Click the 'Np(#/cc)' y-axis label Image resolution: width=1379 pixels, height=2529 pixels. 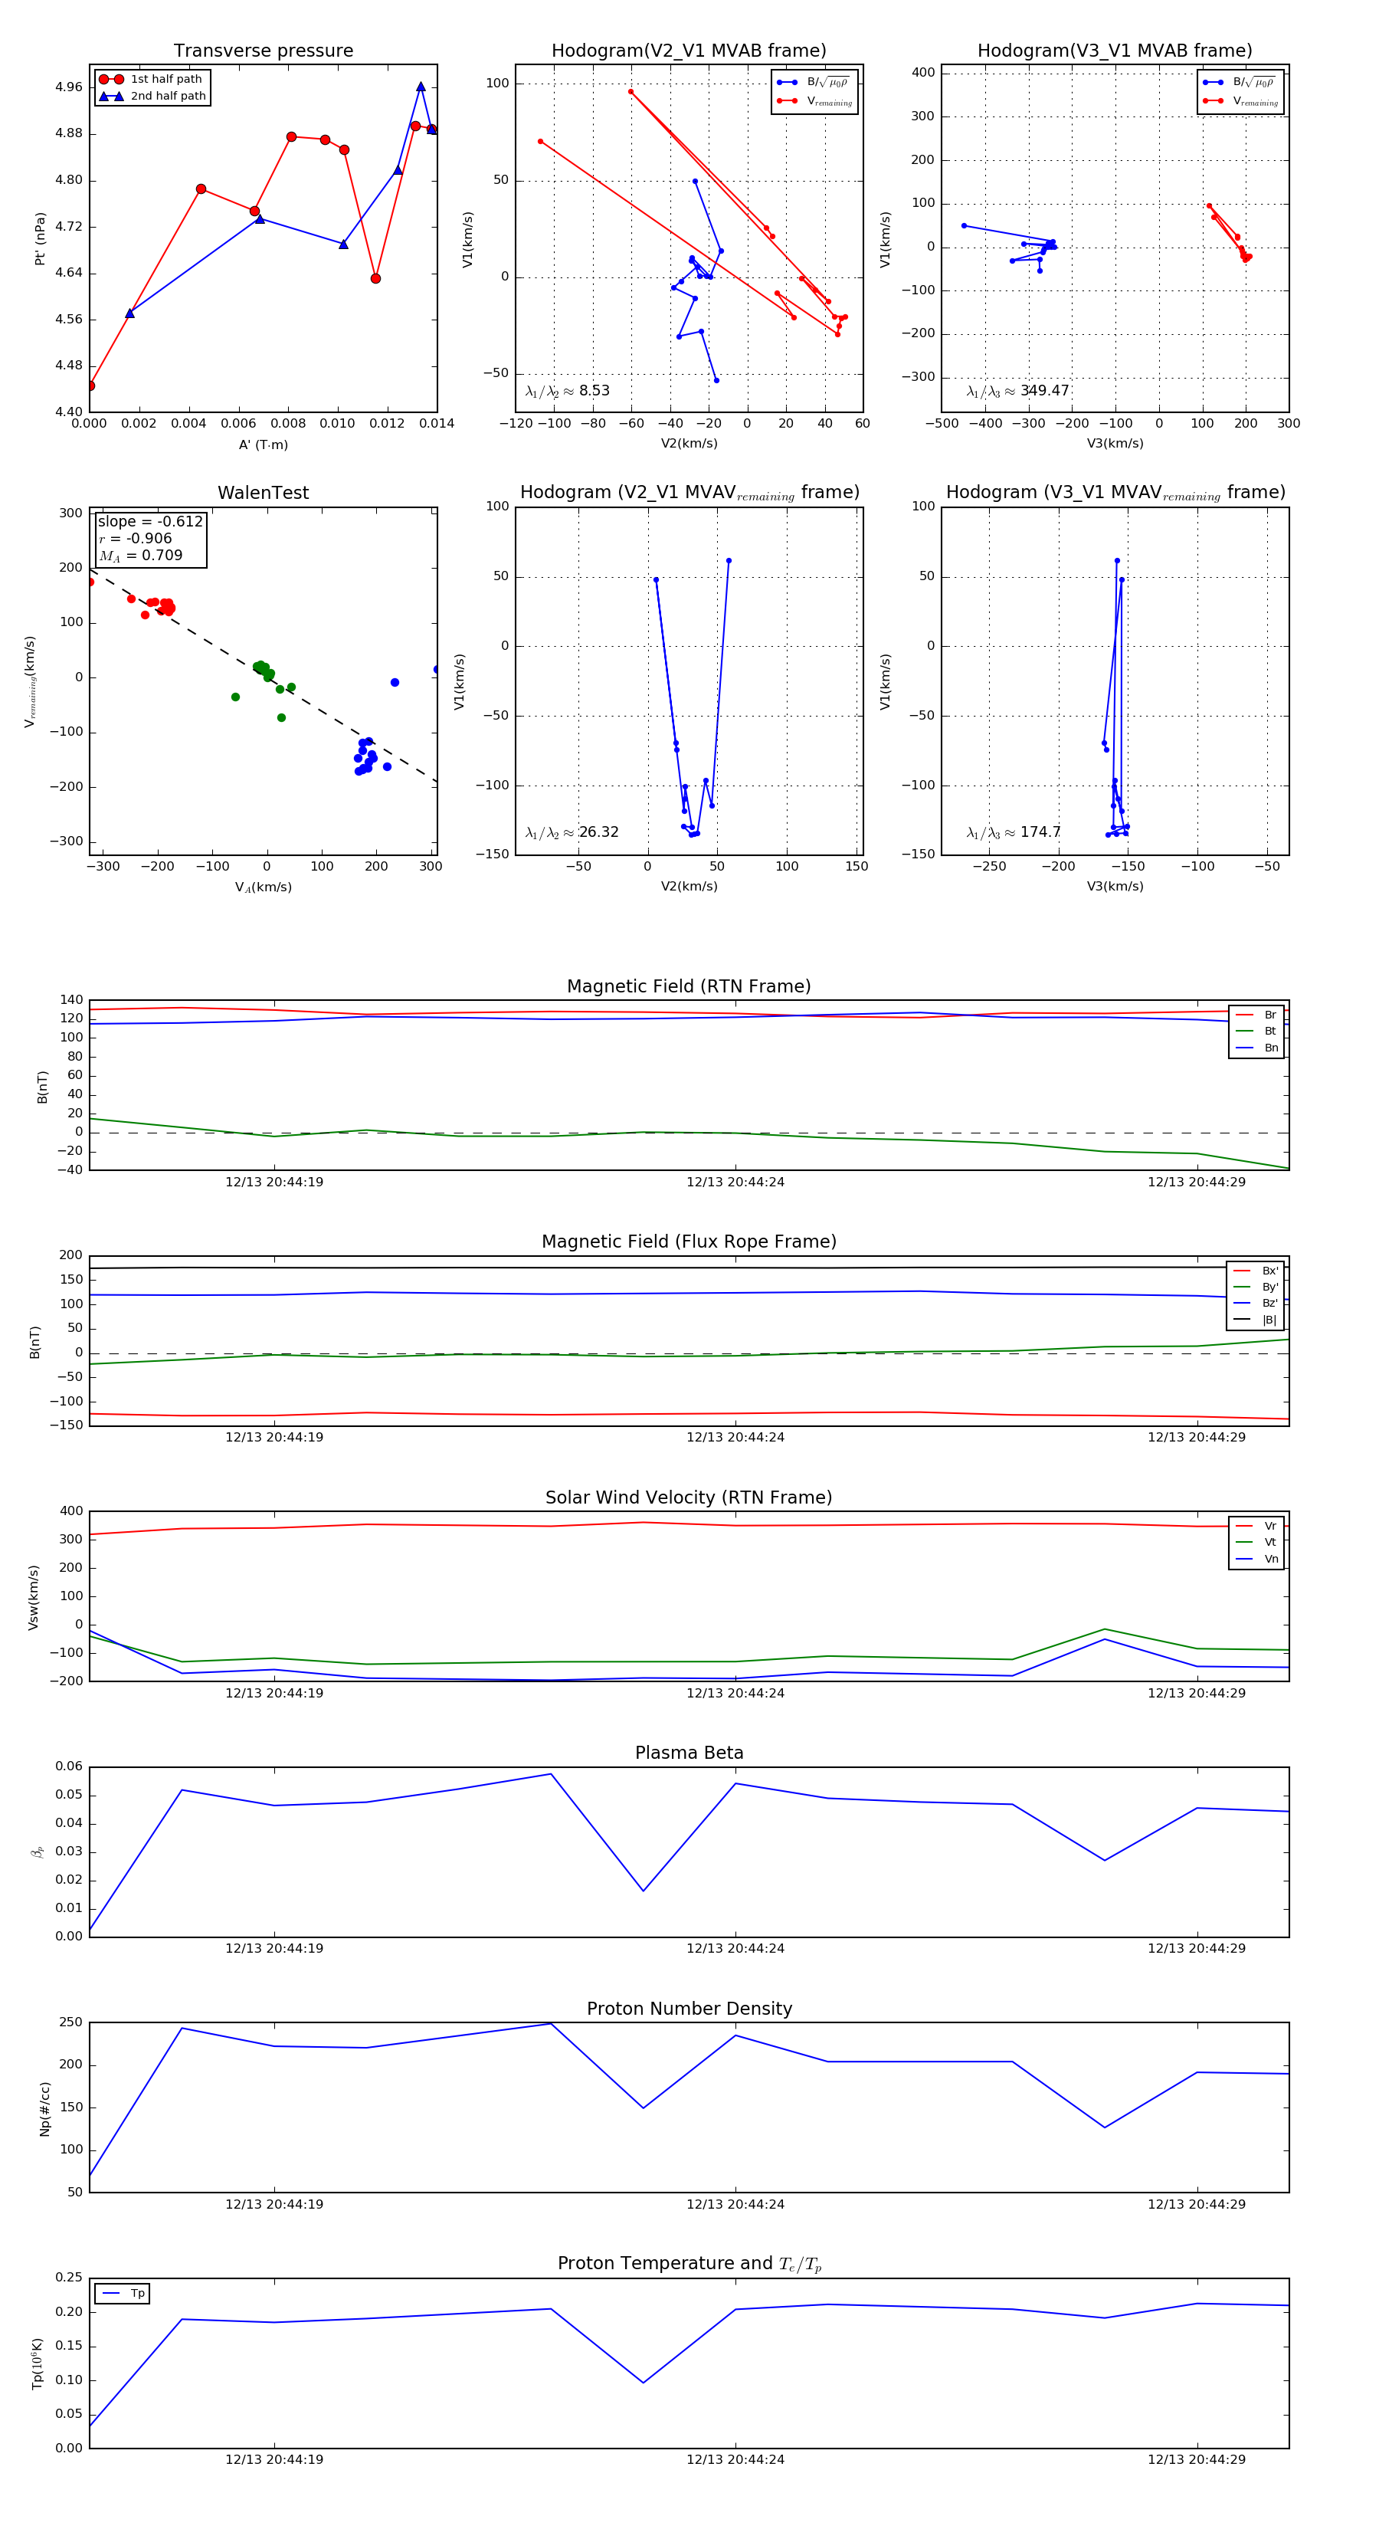[x=44, y=2107]
